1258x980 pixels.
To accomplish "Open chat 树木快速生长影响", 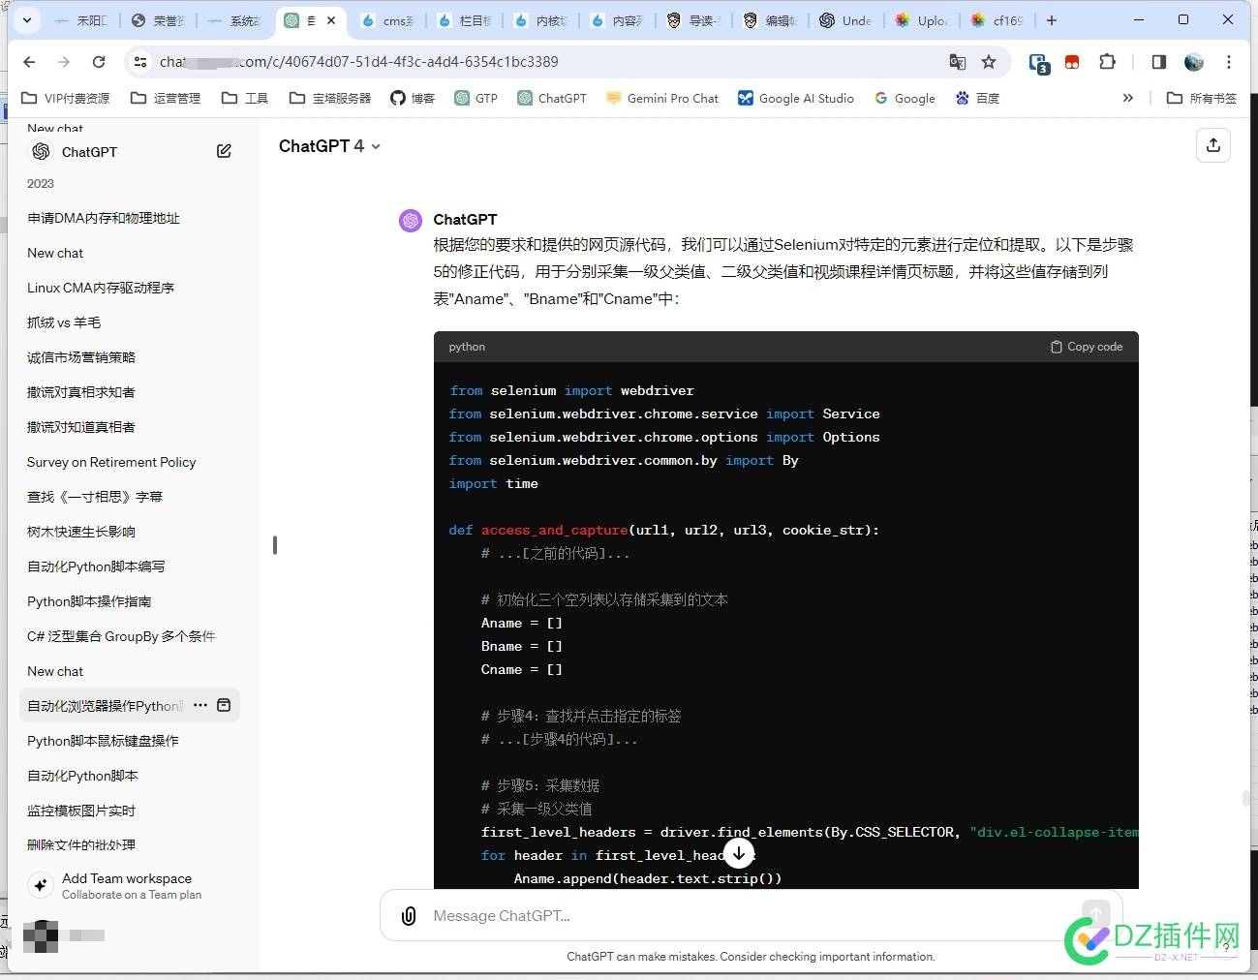I will point(130,532).
